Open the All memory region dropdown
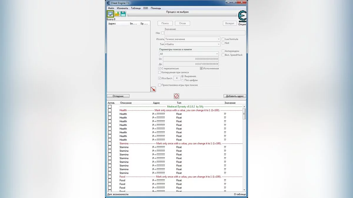This screenshot has width=353, height=198. coord(188,54)
